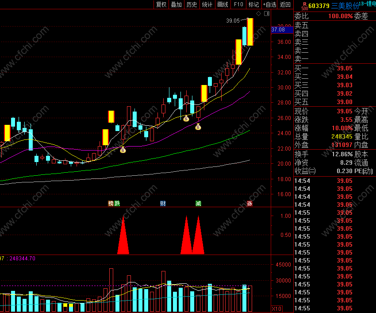The image size is (376, 313).
Task: Click the 1.00 indicator axis label
Action: tap(286, 216)
